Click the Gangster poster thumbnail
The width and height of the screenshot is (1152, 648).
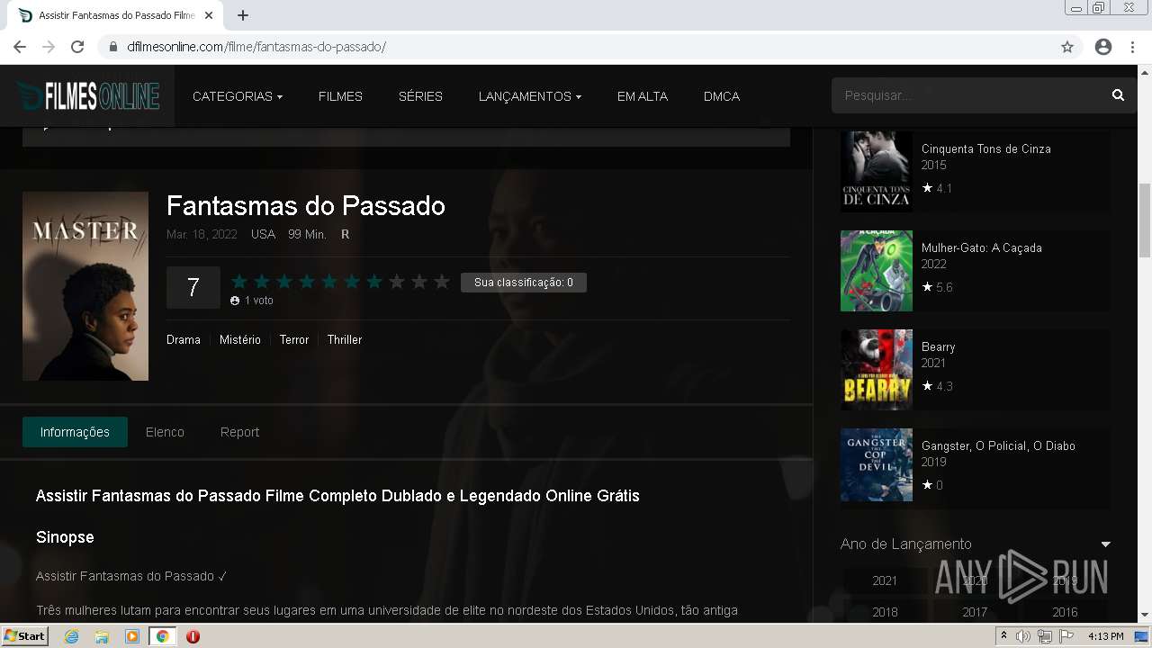pos(877,464)
